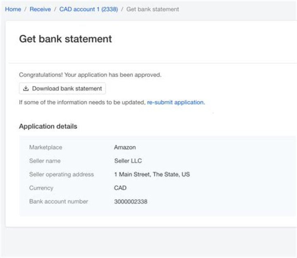The width and height of the screenshot is (297, 258).
Task: Select the '1 Main Street' address value
Action: (152, 174)
